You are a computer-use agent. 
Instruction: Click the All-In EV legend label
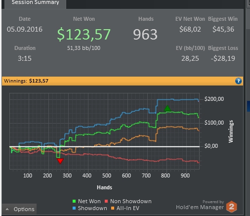[x=128, y=208]
